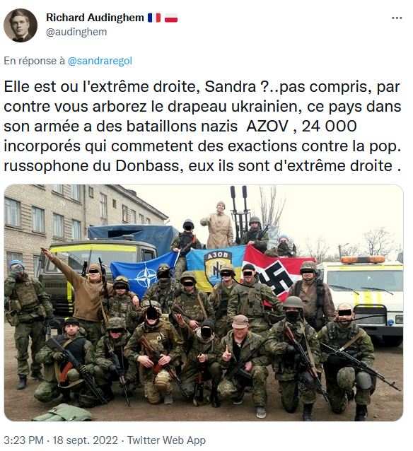Open the Twitter Web App source link
Image resolution: width=413 pixels, height=451 pixels.
(x=166, y=440)
